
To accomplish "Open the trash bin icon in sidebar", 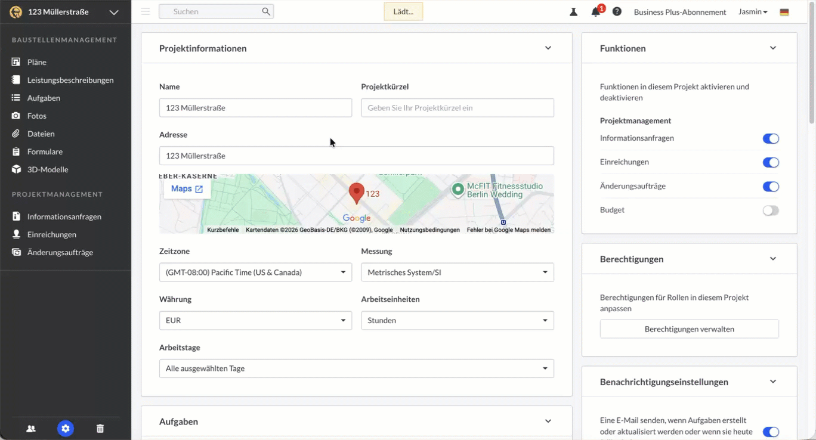I will click(100, 428).
